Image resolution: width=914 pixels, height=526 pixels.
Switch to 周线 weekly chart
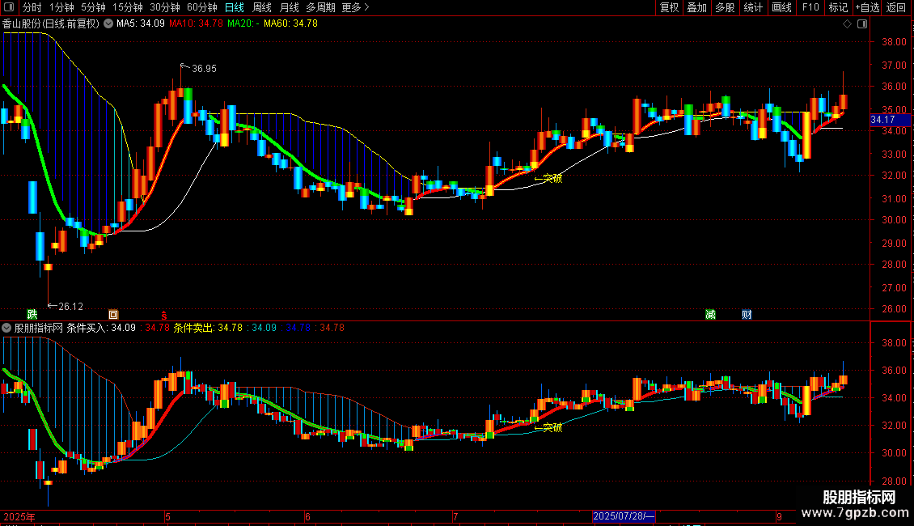pyautogui.click(x=262, y=7)
